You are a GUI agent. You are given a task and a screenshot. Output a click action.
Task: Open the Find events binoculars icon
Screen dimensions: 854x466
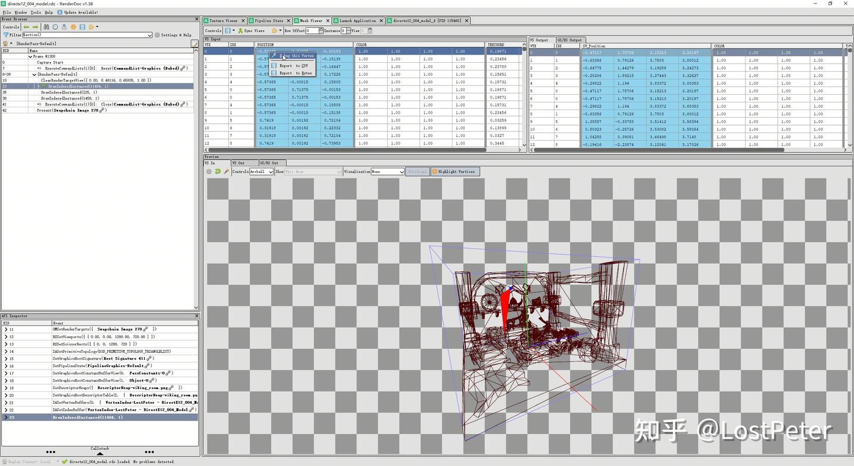47,27
